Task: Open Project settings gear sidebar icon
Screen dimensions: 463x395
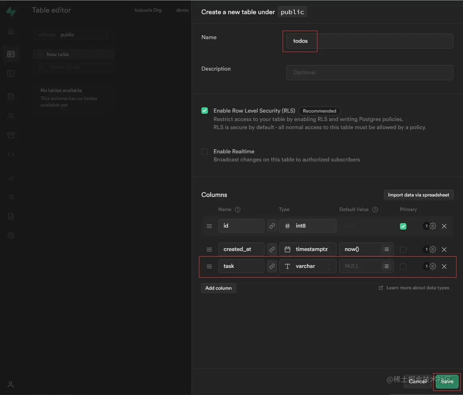Action: [x=11, y=236]
